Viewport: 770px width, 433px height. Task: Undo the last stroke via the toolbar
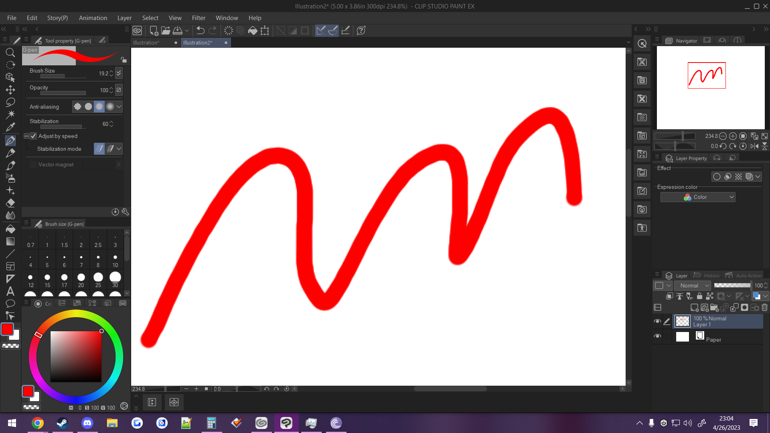click(199, 30)
